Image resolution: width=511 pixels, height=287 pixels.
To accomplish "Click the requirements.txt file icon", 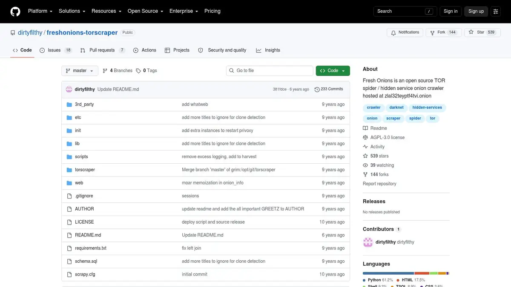I will [69, 248].
